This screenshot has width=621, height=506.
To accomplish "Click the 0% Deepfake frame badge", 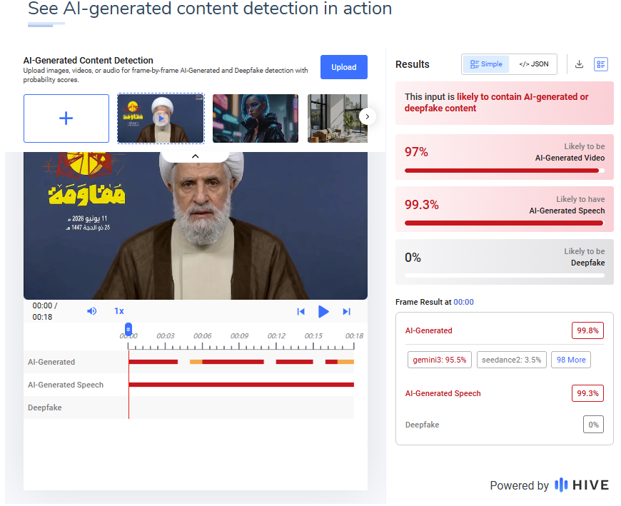I will click(x=593, y=425).
